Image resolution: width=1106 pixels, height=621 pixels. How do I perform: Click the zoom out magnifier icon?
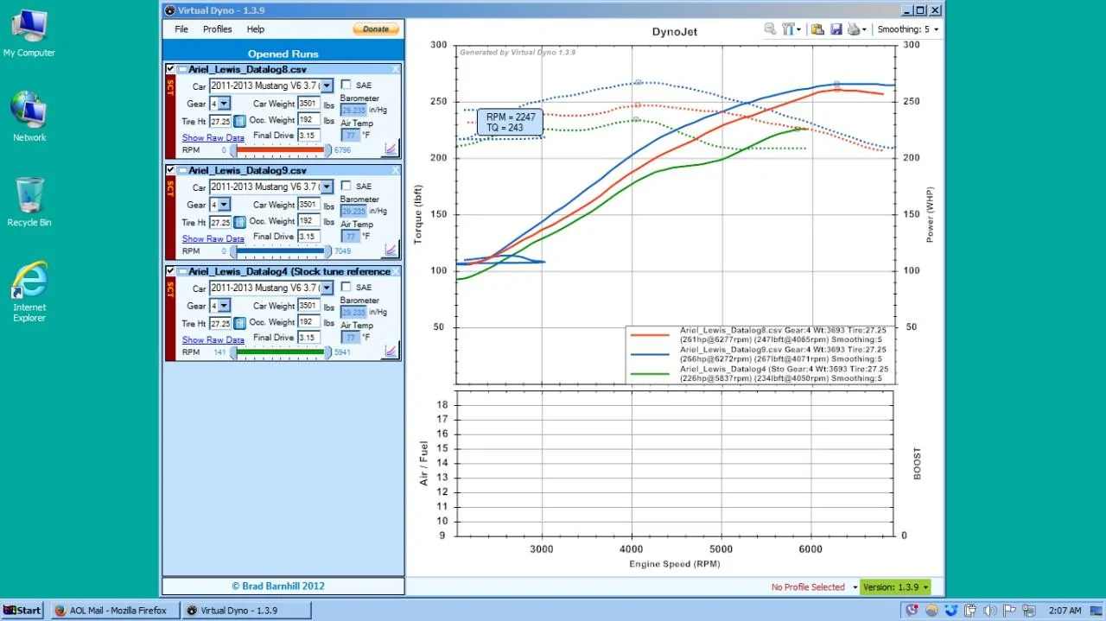tap(770, 29)
